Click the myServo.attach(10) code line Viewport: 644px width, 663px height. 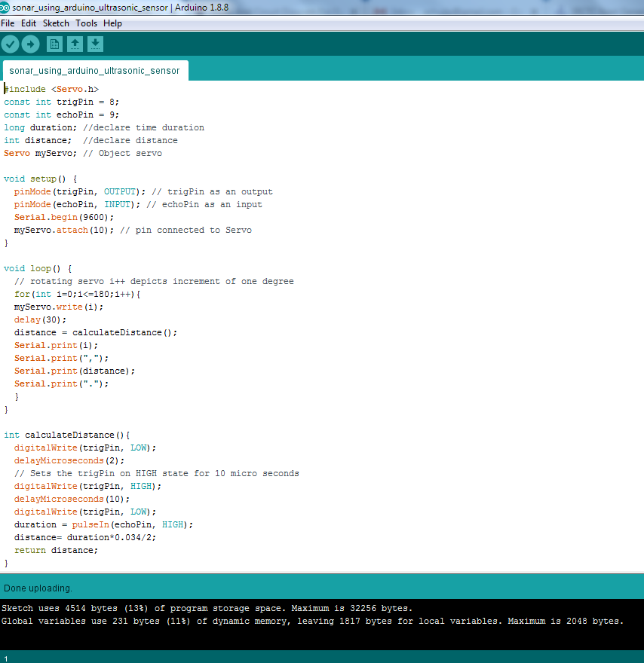(x=133, y=230)
